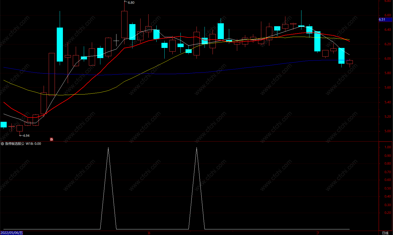This screenshot has width=393, height=235.
Task: Click the 0.70 indicator axis label
Action: (x=388, y=172)
